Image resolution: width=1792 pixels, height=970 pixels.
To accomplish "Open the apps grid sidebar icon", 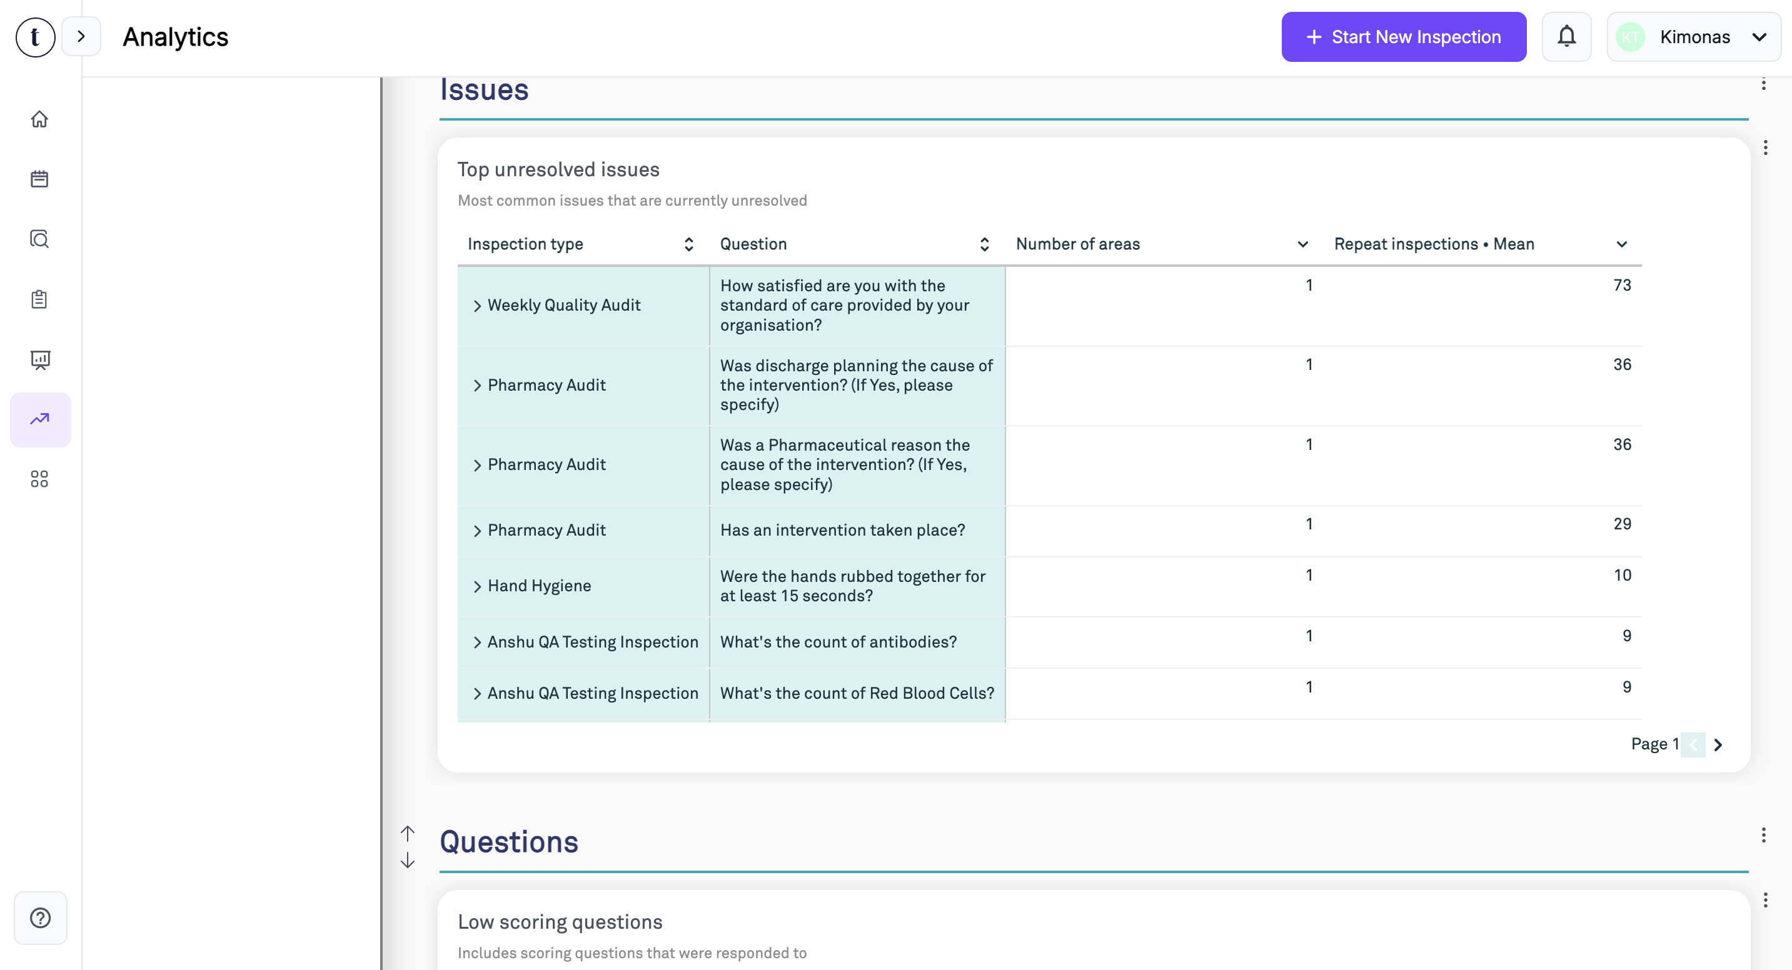I will (39, 479).
